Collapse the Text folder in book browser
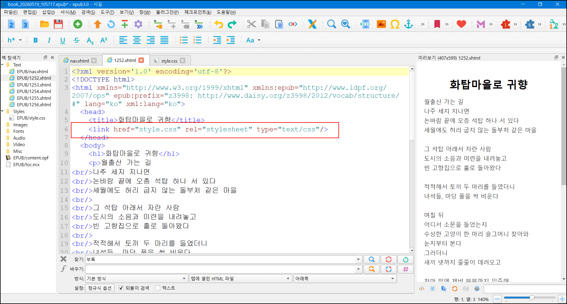 pyautogui.click(x=2, y=65)
